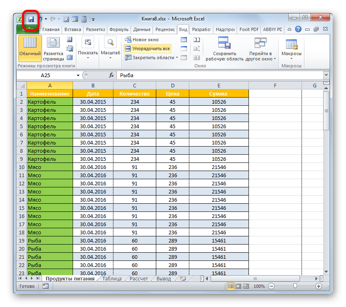Image resolution: width=346 pixels, height=307 pixels.
Task: Open the Закрепить области dropdown
Action: click(177, 58)
